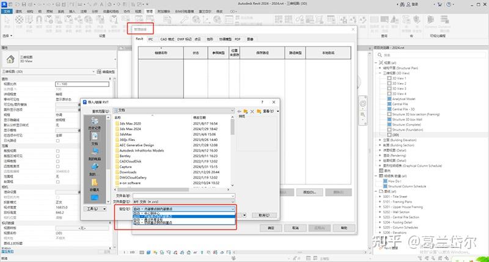The width and height of the screenshot is (489, 262).
Task: Toggle the Crop Region Visible checkbox
Action: point(57,156)
